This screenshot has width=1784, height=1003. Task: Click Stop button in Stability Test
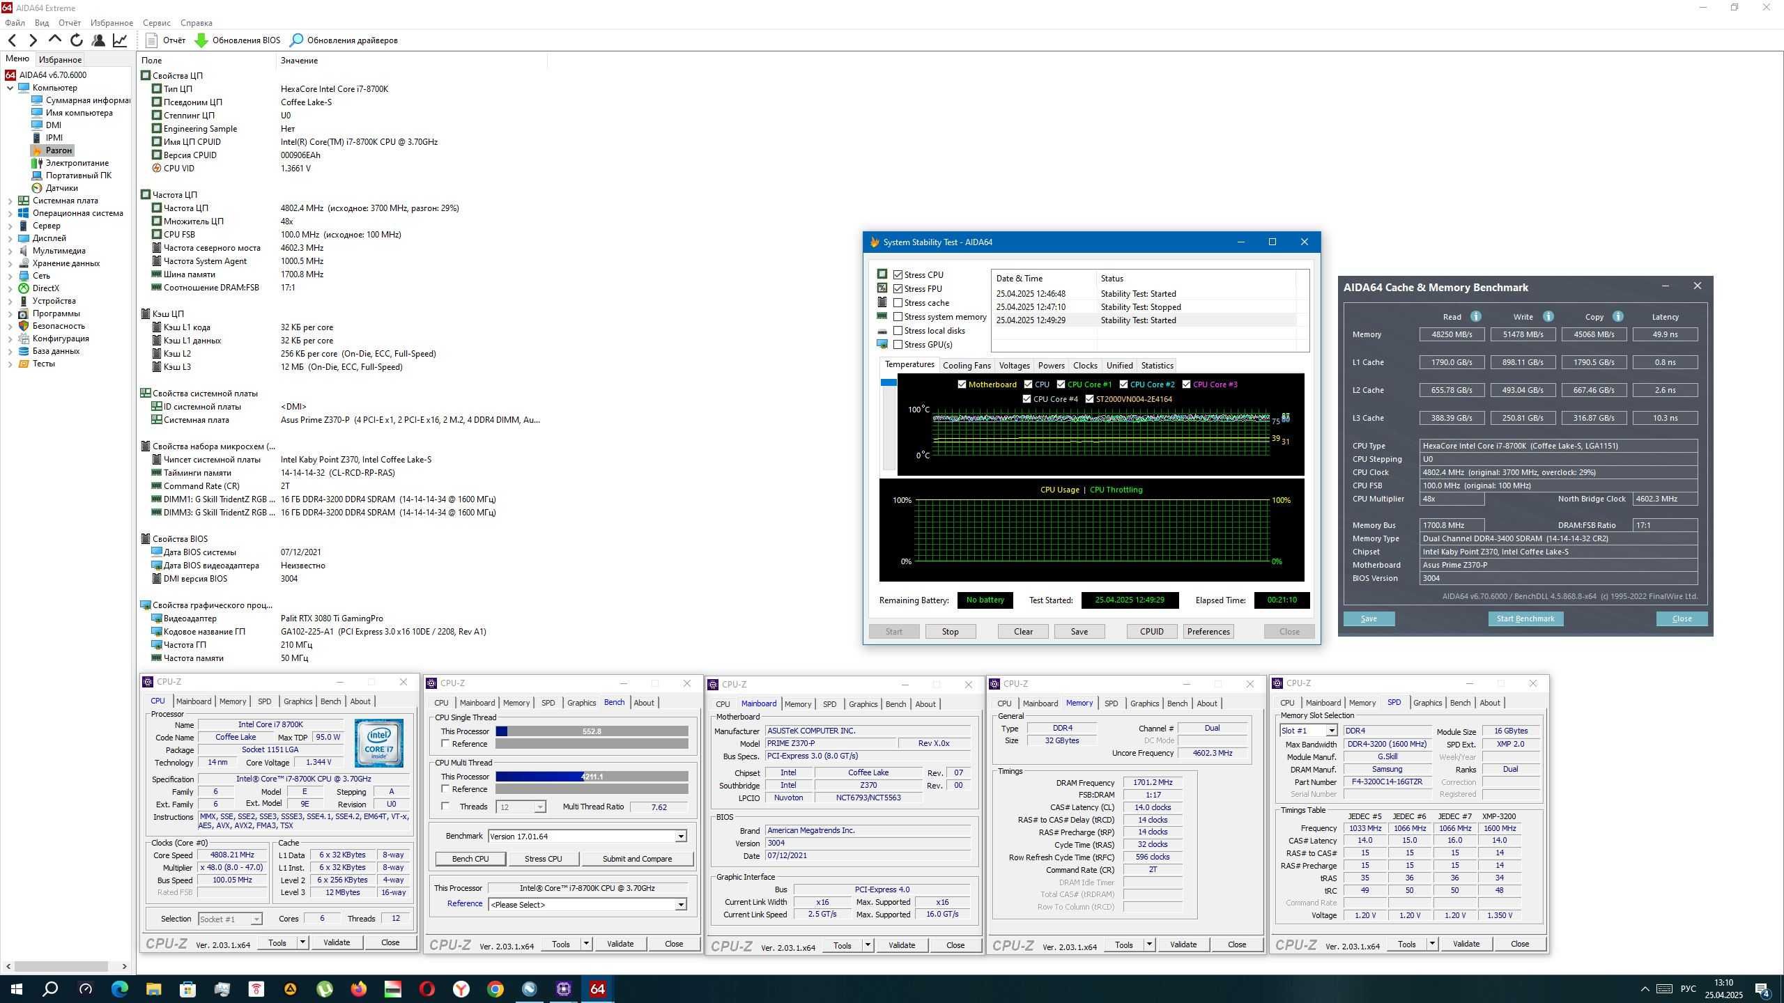[951, 632]
